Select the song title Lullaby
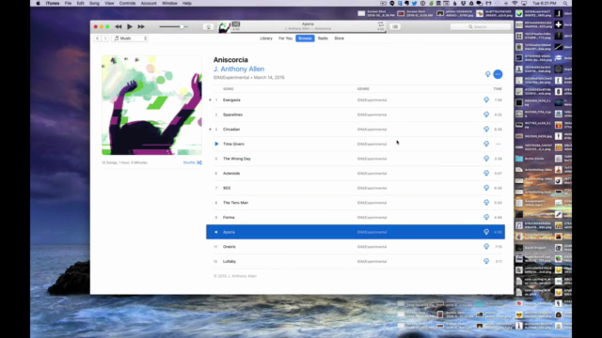Image resolution: width=602 pixels, height=338 pixels. coord(230,261)
